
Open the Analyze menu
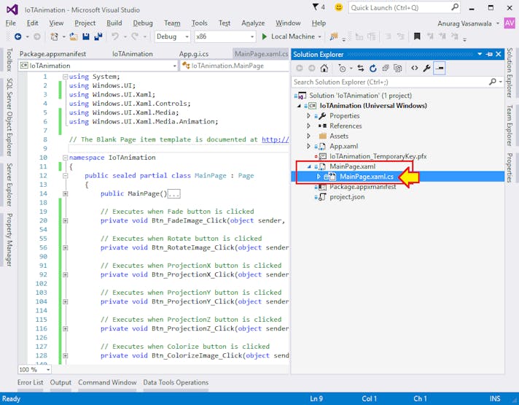[x=253, y=23]
